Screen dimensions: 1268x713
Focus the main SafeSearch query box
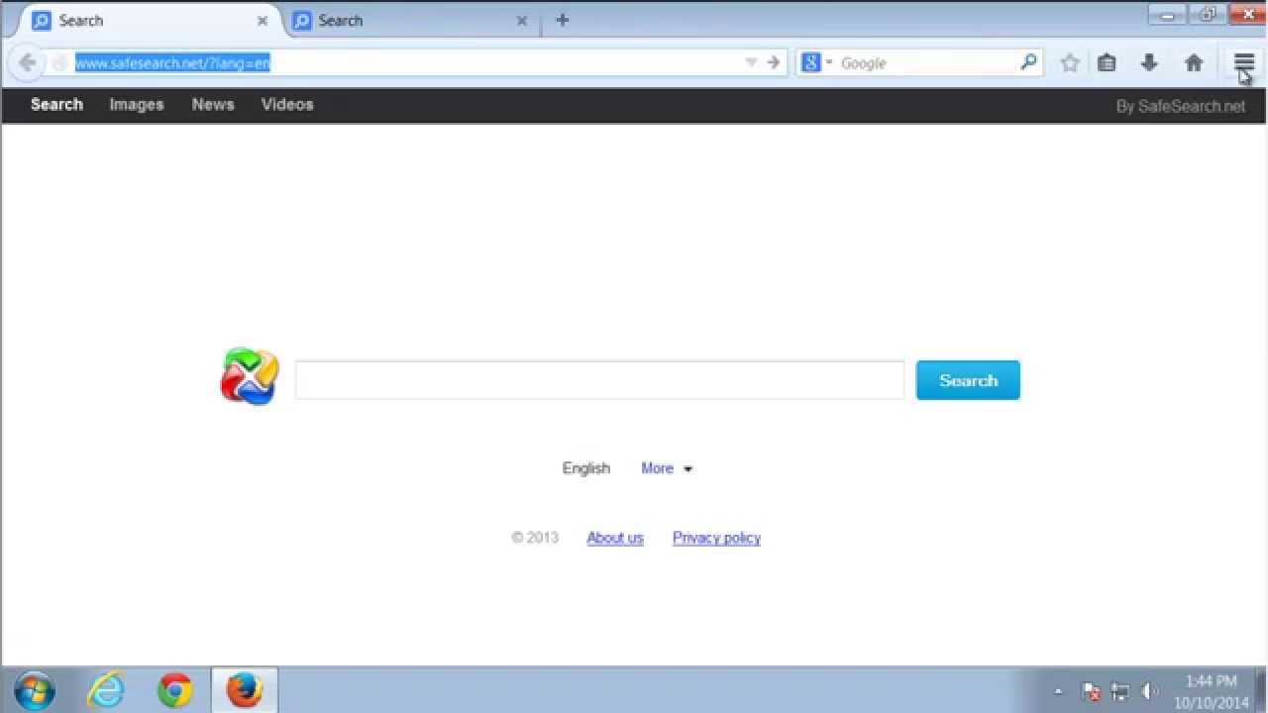click(x=599, y=380)
